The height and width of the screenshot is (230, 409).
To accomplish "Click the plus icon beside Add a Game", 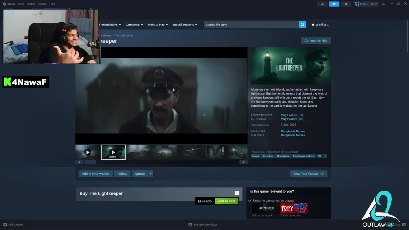I will click(5, 225).
